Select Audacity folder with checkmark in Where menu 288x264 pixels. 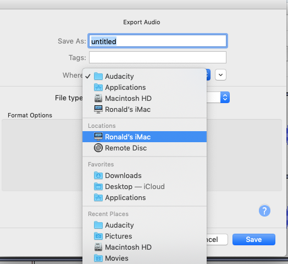coord(145,76)
